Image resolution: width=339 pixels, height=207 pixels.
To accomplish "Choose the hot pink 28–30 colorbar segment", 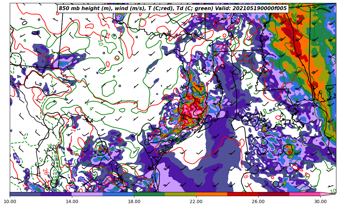I will pos(305,194).
